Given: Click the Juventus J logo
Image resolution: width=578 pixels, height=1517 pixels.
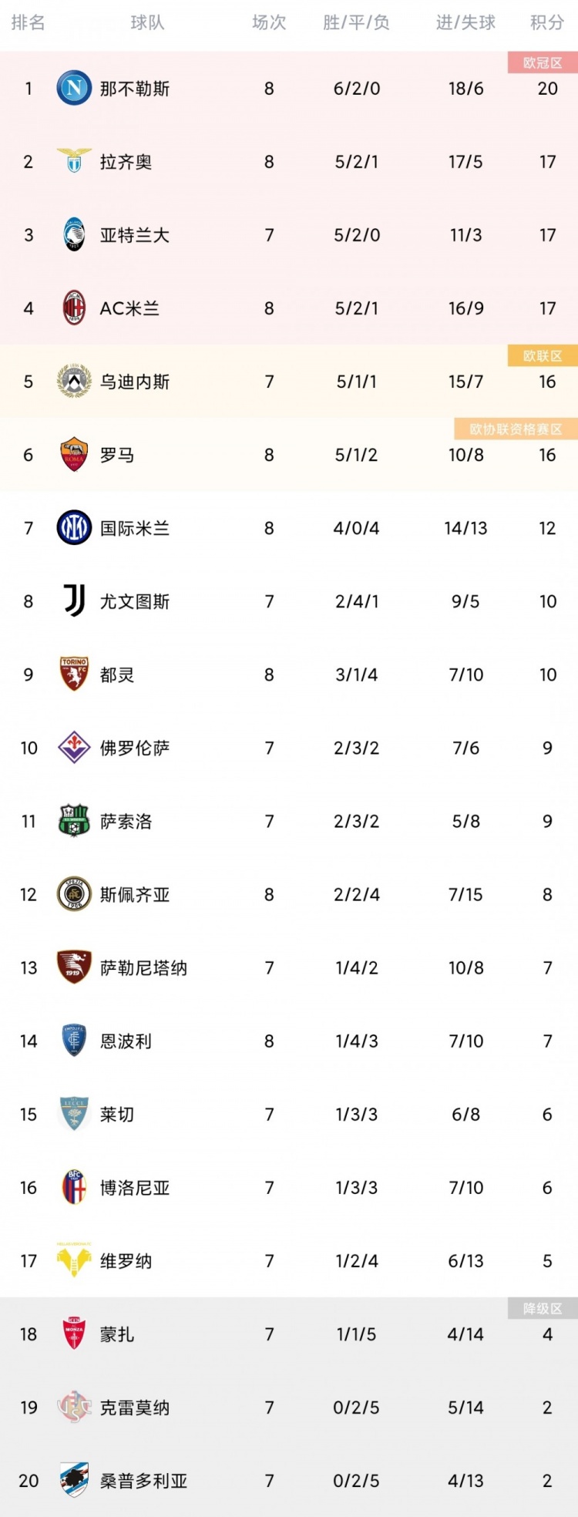Looking at the screenshot, I should coord(75,600).
